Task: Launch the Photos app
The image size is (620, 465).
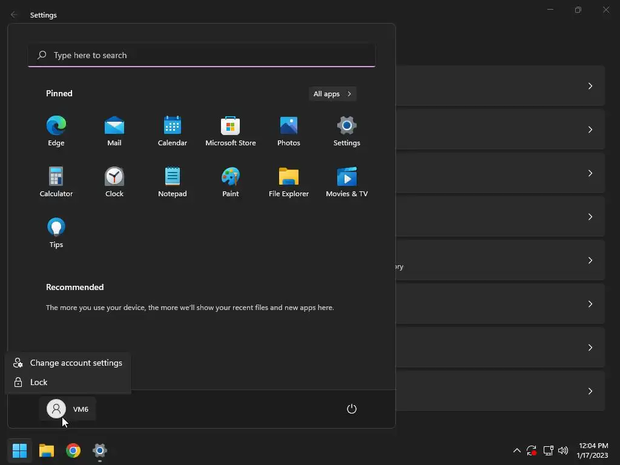Action: tap(289, 131)
